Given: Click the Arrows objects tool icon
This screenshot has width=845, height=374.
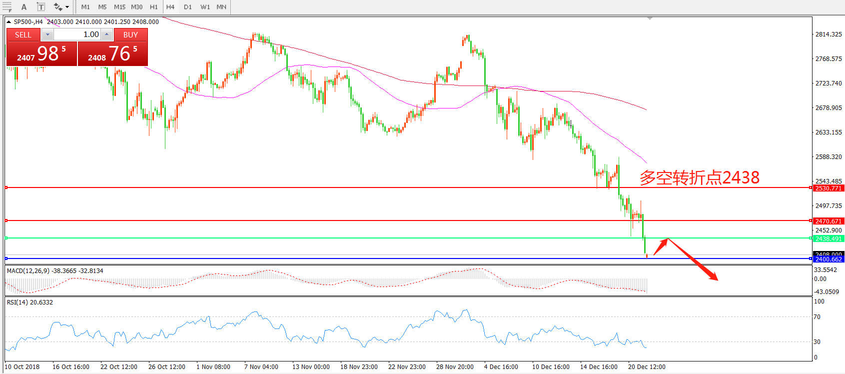Looking at the screenshot, I should 58,7.
